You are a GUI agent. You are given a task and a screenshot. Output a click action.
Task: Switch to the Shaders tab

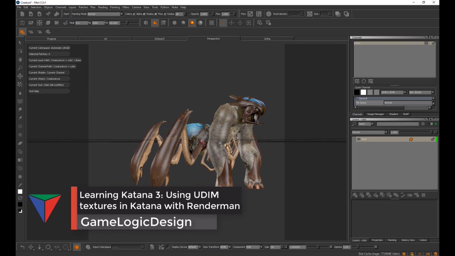tap(393, 114)
